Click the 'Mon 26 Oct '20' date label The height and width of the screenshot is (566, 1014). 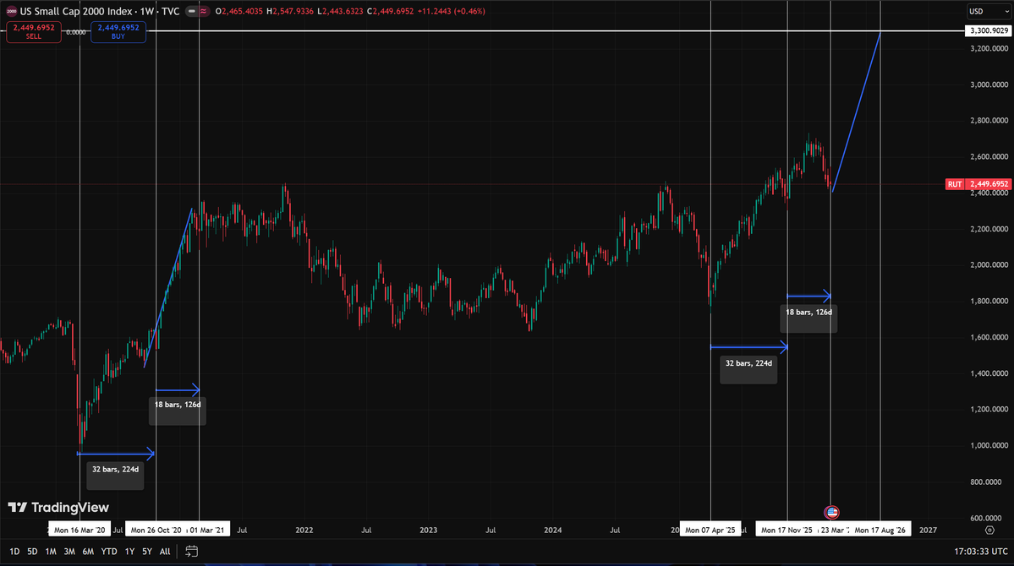tap(156, 530)
